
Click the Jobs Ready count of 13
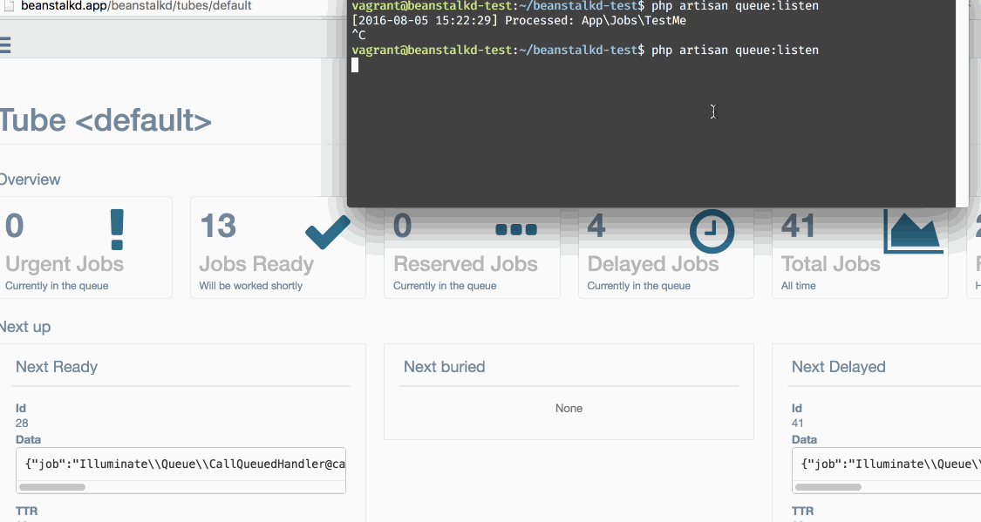point(218,227)
